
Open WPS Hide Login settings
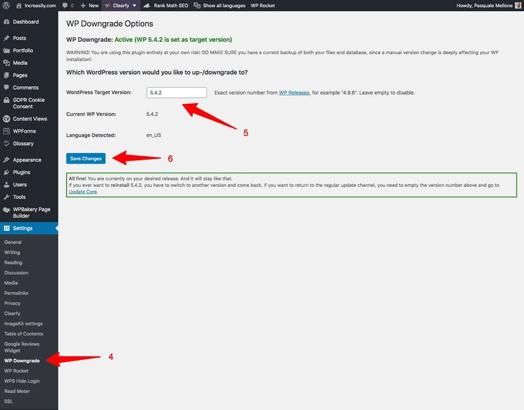click(x=22, y=381)
